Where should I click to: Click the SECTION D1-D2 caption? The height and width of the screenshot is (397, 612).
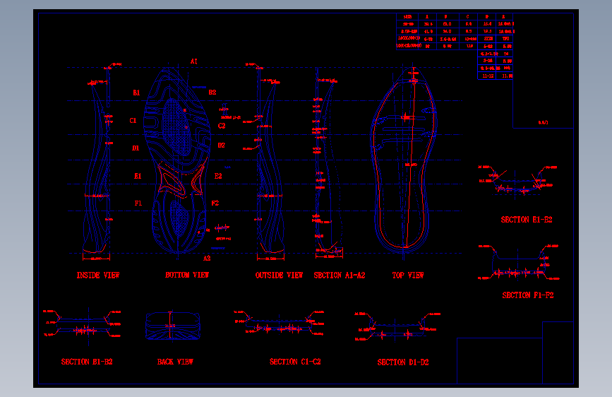pyautogui.click(x=403, y=362)
